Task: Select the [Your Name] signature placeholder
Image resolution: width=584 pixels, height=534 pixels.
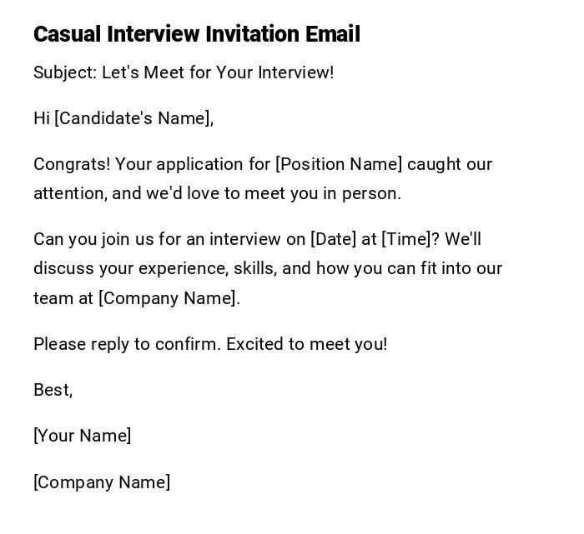Action: (x=82, y=436)
